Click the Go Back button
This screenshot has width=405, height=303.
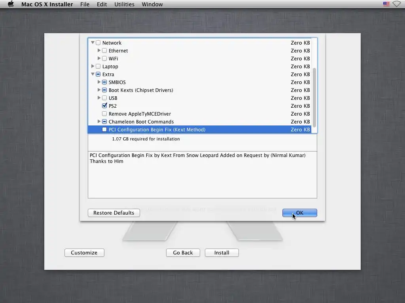(183, 253)
